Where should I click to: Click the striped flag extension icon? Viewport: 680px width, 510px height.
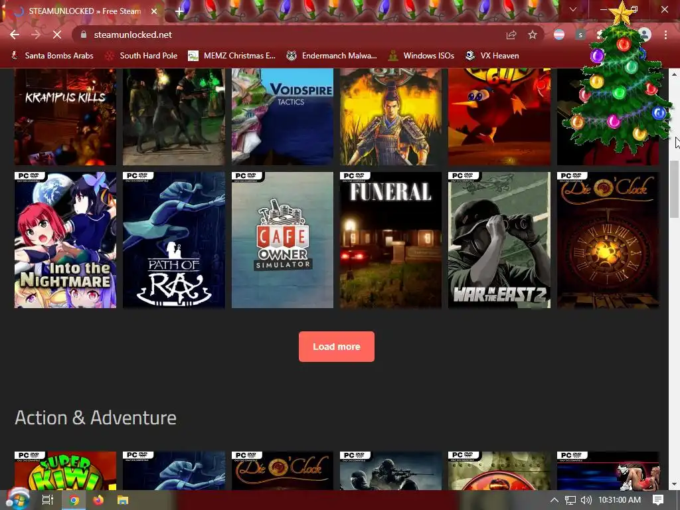[x=559, y=35]
